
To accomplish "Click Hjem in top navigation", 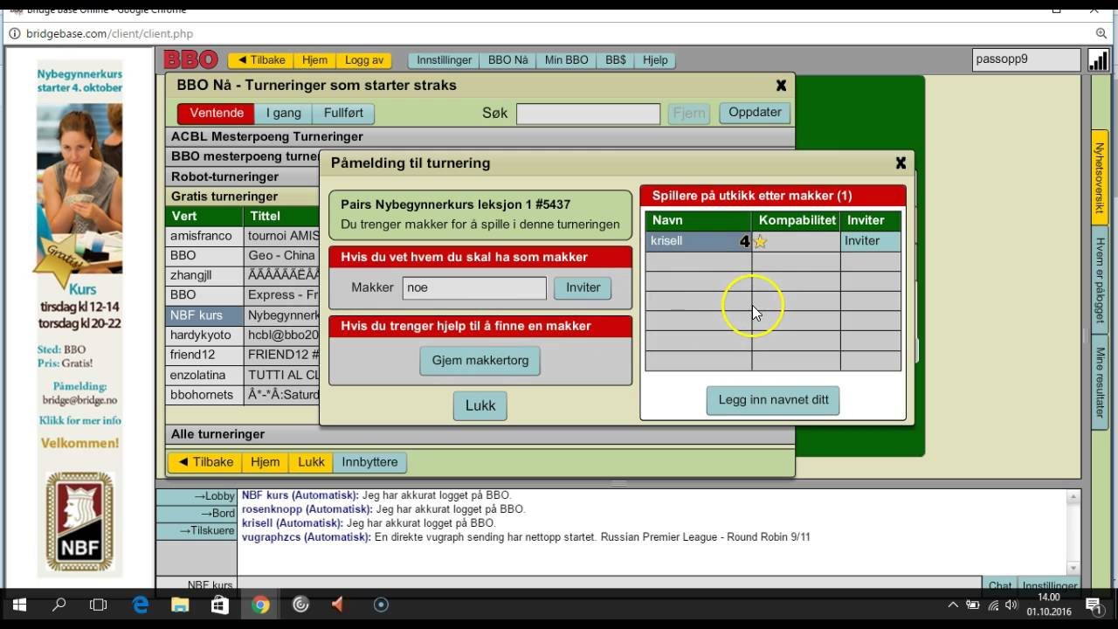I will (314, 60).
